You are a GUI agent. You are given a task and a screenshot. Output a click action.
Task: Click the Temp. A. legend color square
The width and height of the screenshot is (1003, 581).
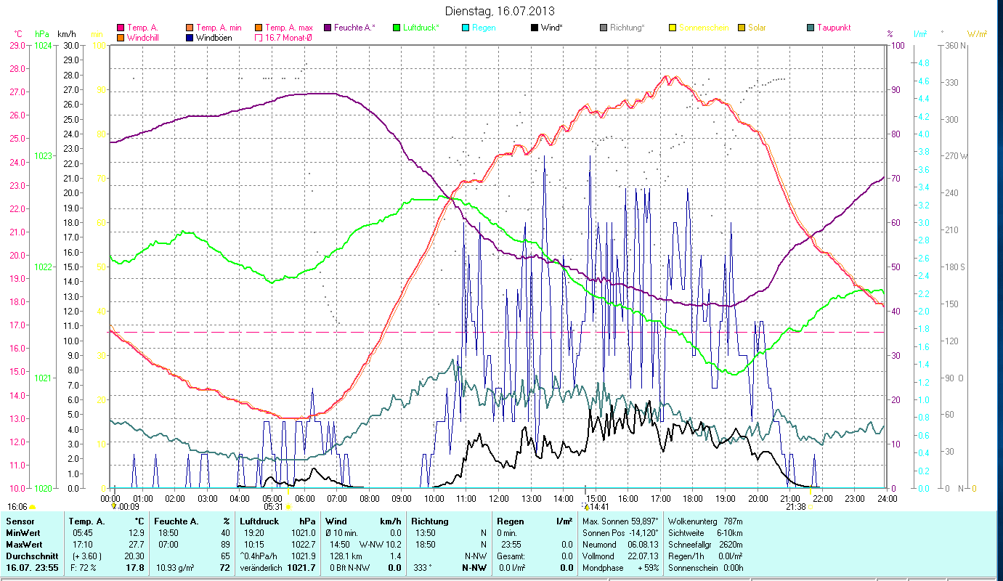coord(121,28)
